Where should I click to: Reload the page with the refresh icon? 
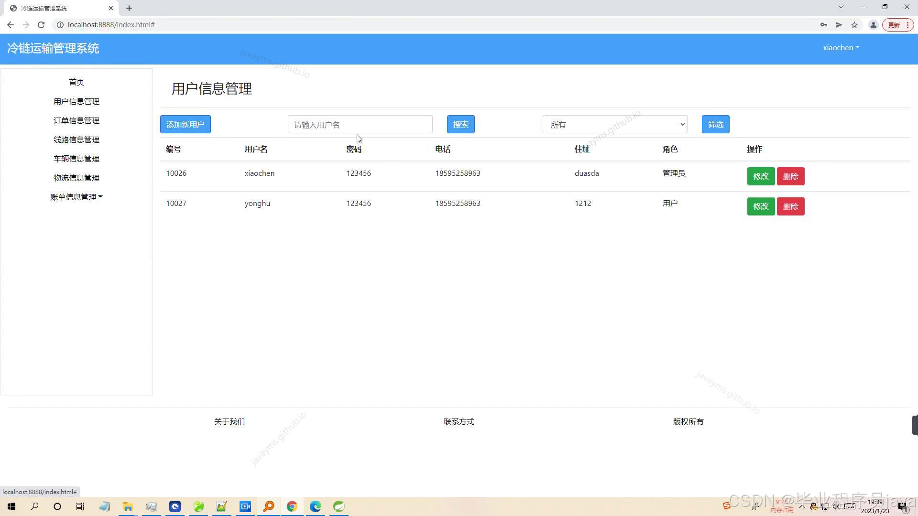coord(41,24)
